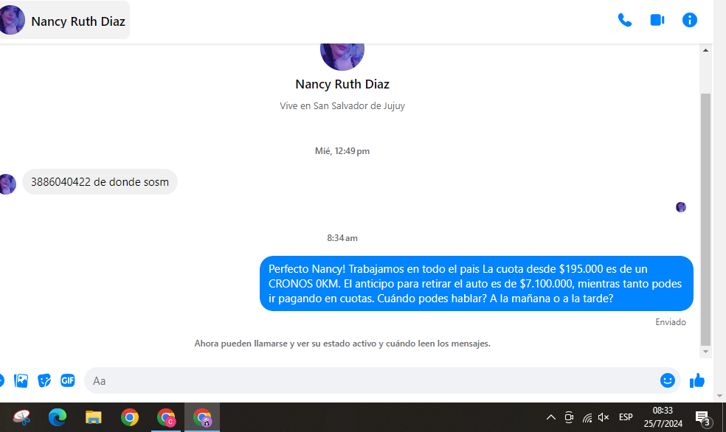Open File Explorer from the taskbar
The width and height of the screenshot is (726, 432).
93,418
